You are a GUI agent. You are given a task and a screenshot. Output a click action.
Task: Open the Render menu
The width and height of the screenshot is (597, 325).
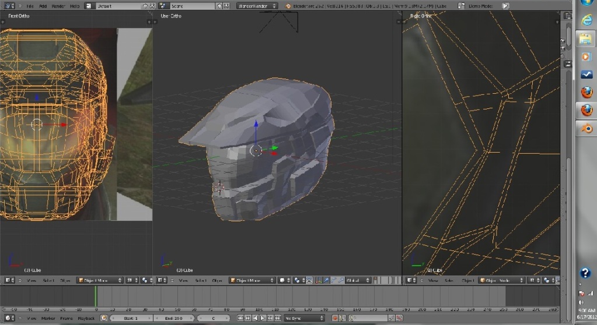point(58,6)
